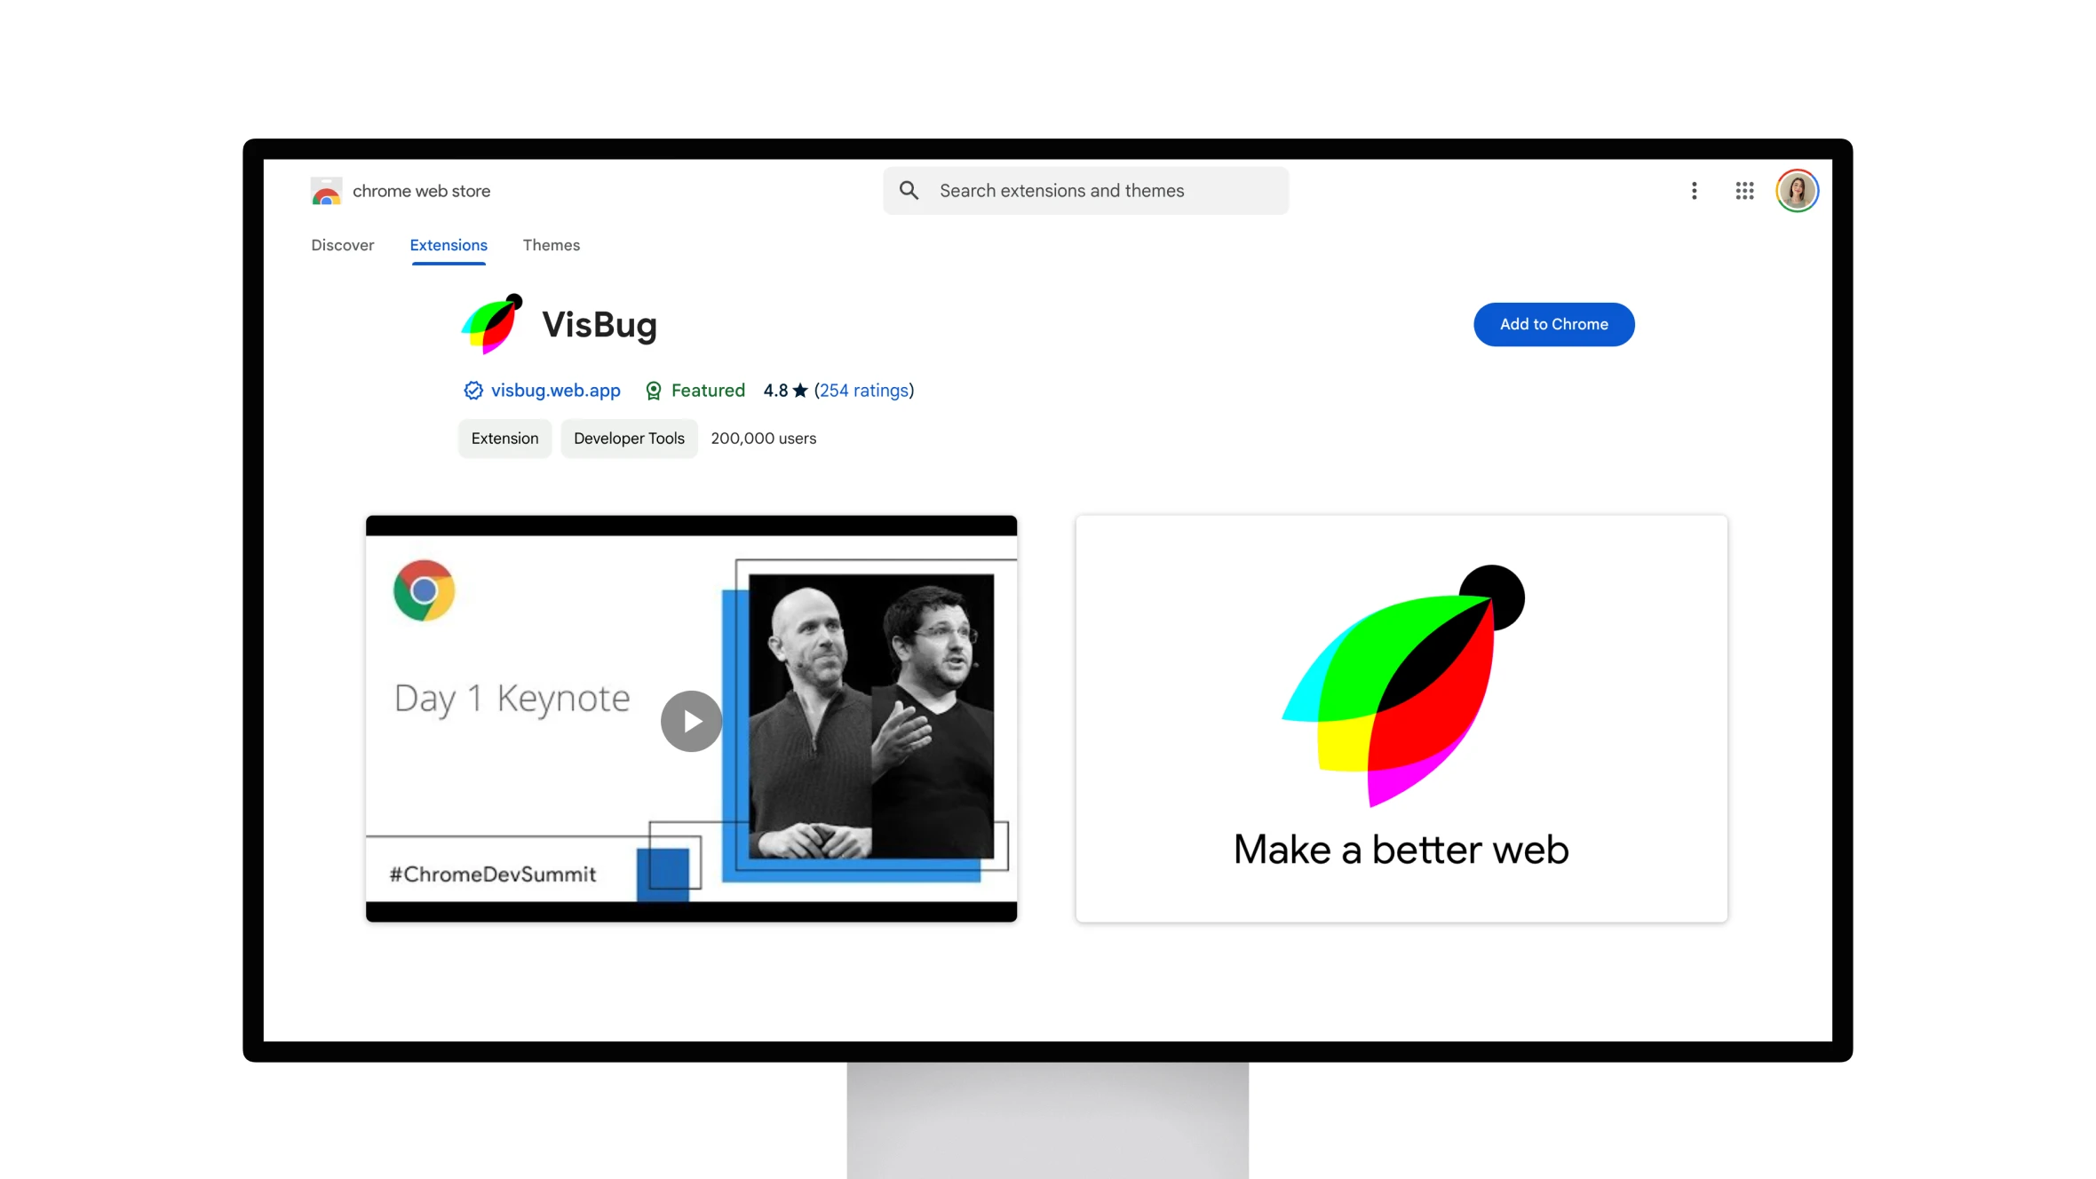Switch to the Discover tab

point(343,245)
